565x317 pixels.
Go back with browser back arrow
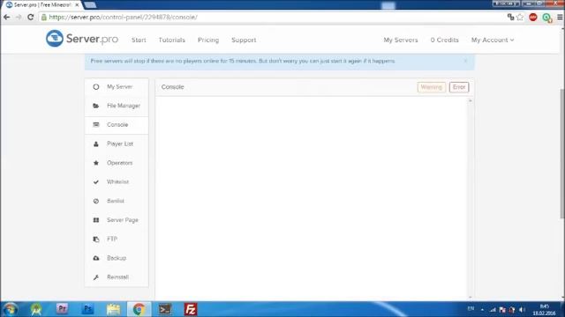point(7,17)
